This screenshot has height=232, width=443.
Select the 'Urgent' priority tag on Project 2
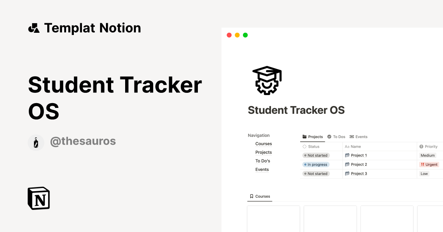point(429,164)
